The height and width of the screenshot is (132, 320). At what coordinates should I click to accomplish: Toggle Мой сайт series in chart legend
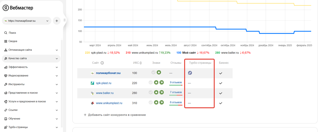[x=193, y=53]
